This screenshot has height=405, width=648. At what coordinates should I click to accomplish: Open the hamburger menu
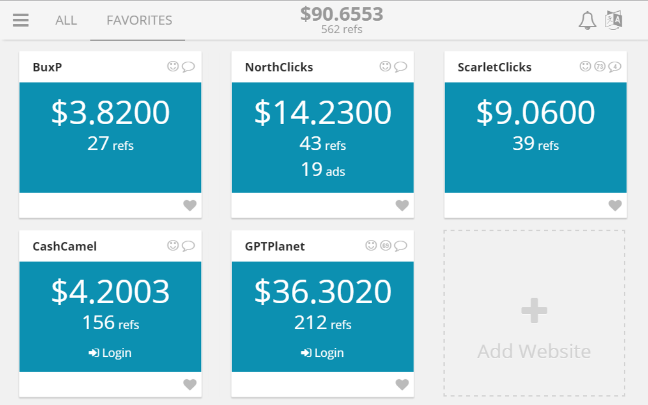21,20
